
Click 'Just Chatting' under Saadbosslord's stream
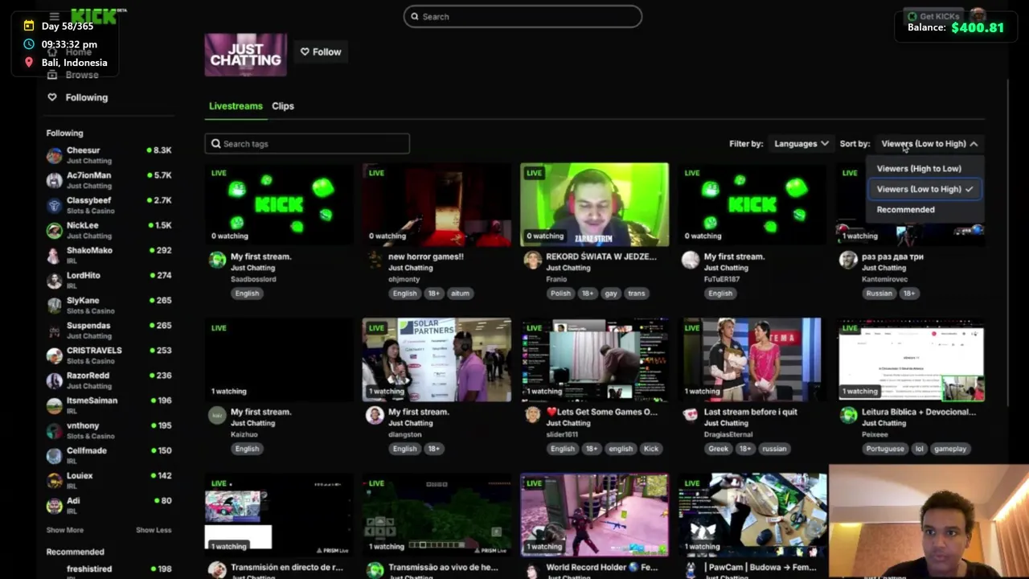(x=252, y=268)
